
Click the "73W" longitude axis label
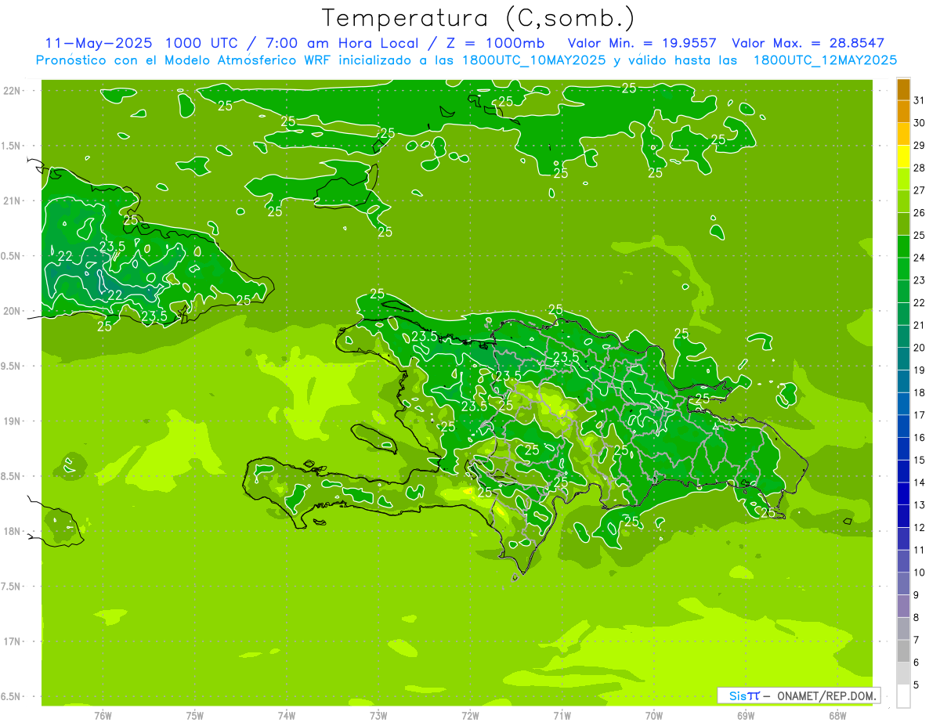[x=378, y=714]
